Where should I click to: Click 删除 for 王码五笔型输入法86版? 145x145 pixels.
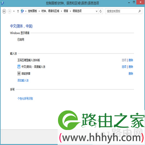click(131, 60)
